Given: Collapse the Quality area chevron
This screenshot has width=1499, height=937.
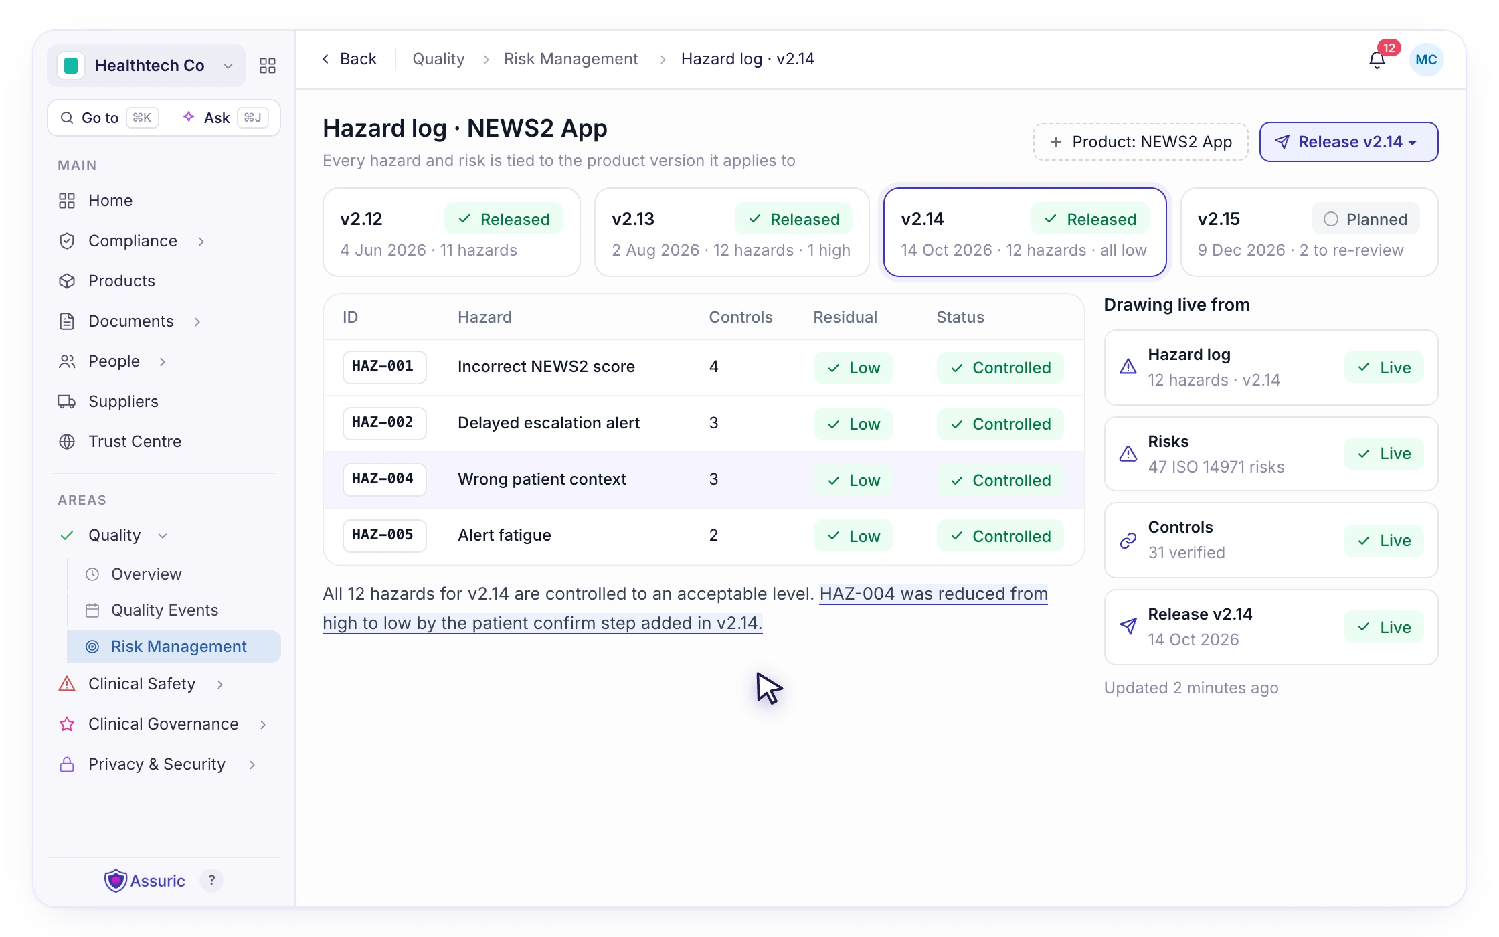Looking at the screenshot, I should (x=163, y=535).
